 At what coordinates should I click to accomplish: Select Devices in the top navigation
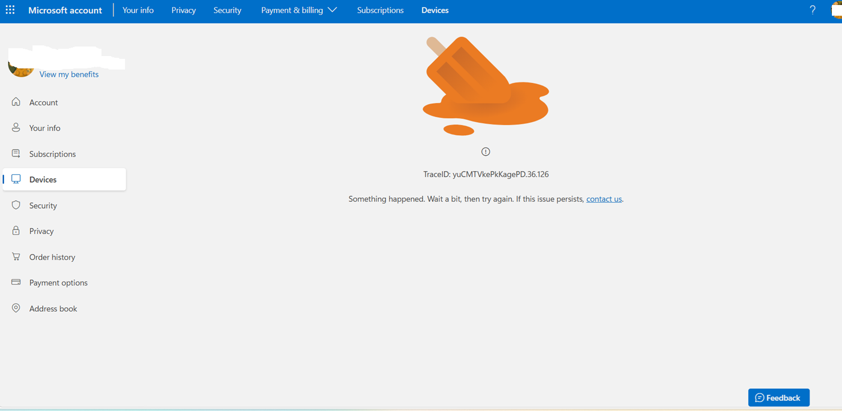(x=435, y=10)
